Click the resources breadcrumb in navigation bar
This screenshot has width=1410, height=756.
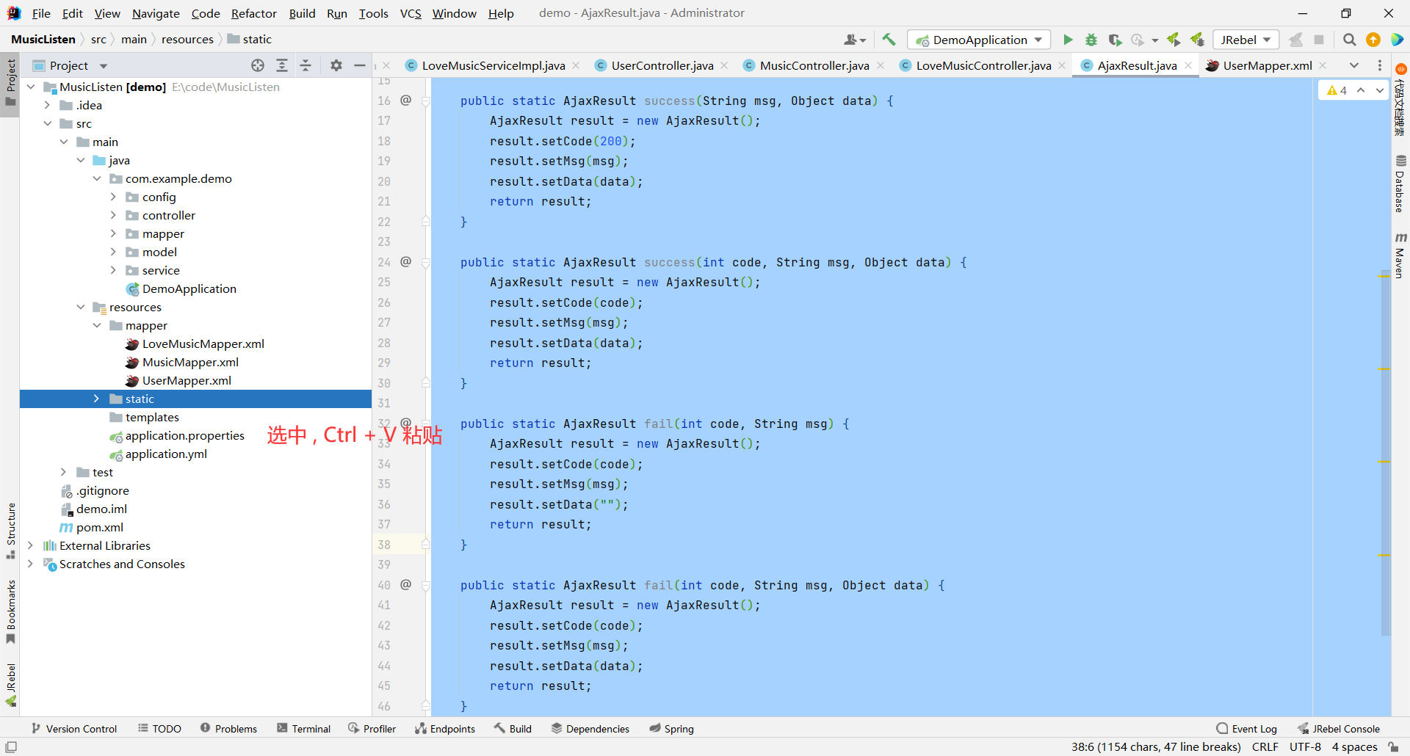tap(187, 39)
